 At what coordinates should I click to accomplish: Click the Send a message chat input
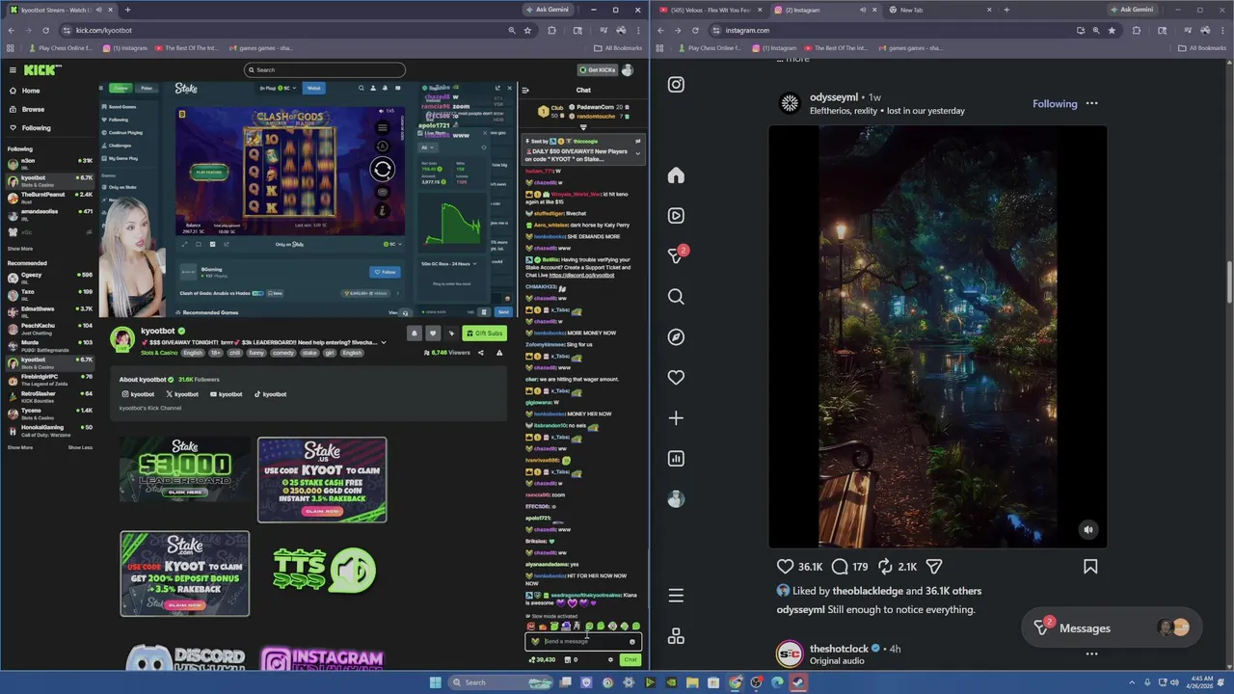(x=583, y=641)
